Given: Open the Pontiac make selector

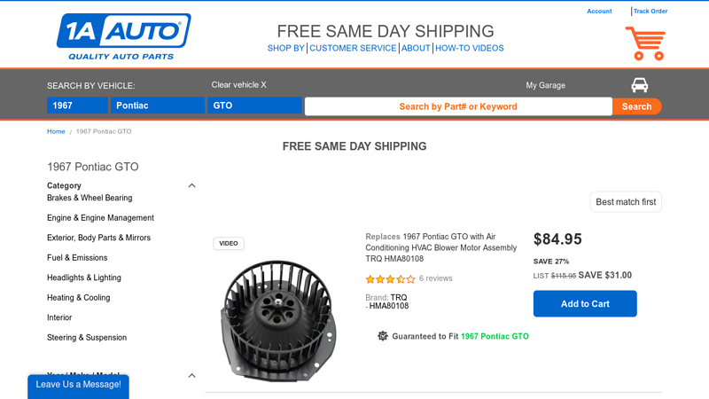Looking at the screenshot, I should coord(159,106).
